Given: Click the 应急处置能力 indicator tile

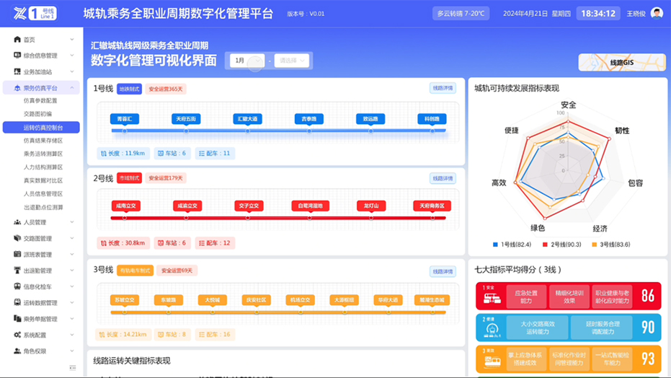Looking at the screenshot, I should pyautogui.click(x=526, y=296).
